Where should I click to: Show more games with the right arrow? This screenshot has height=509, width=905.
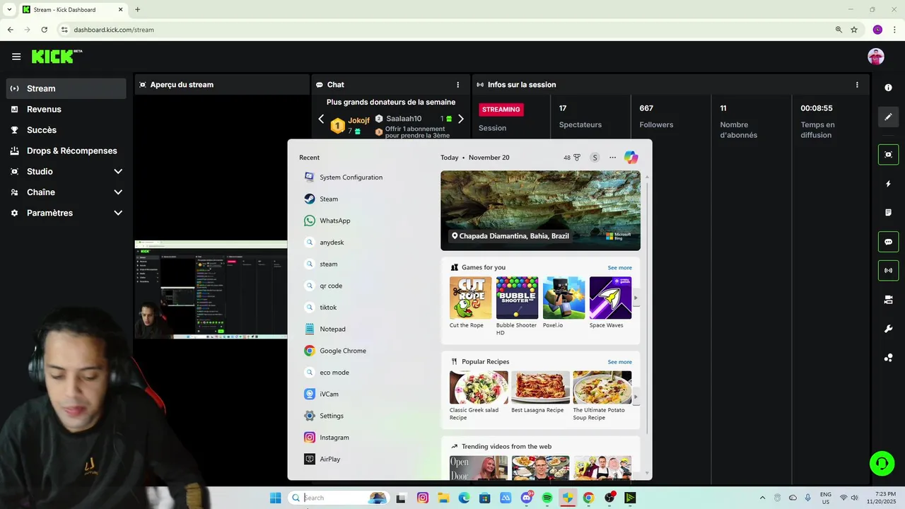pos(636,298)
